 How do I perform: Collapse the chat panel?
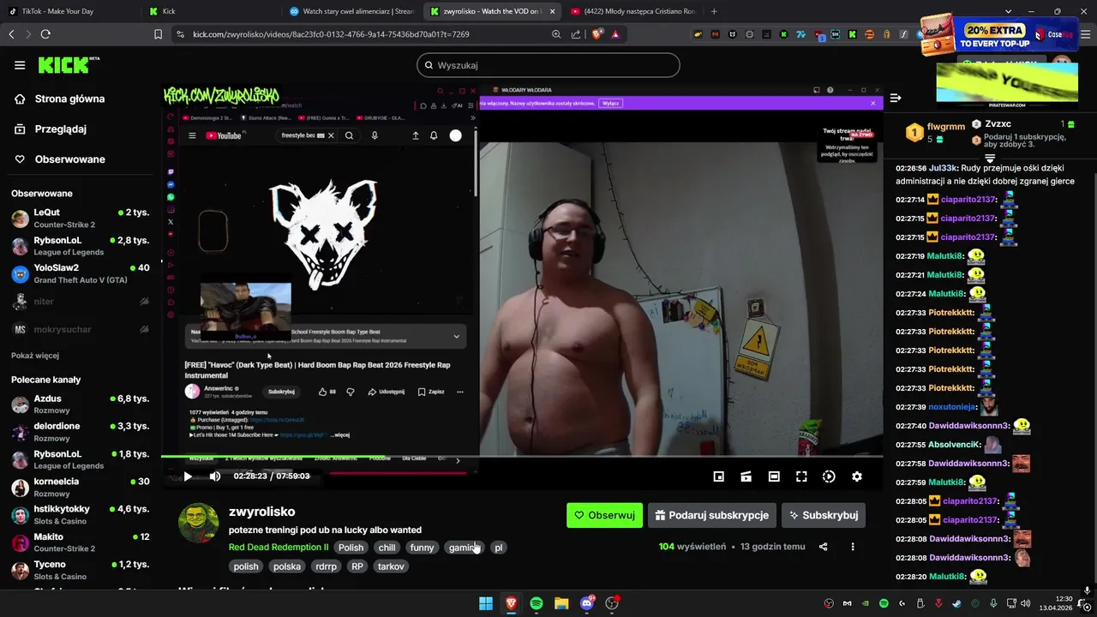896,98
